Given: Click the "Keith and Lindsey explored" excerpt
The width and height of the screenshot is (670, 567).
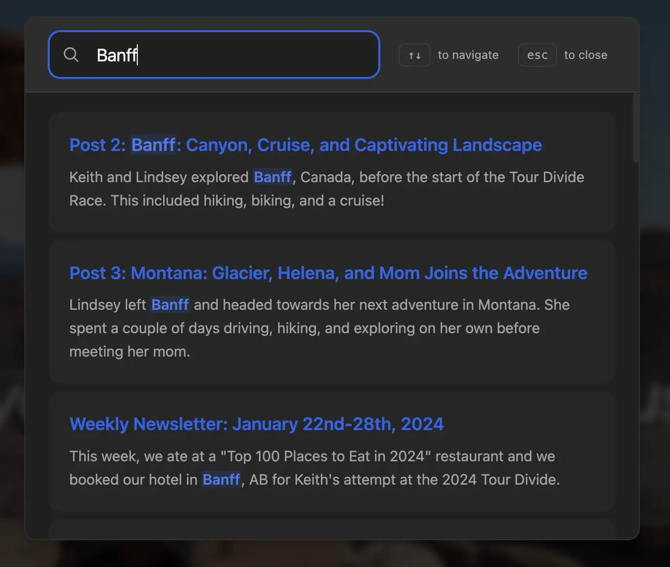Looking at the screenshot, I should (x=159, y=177).
